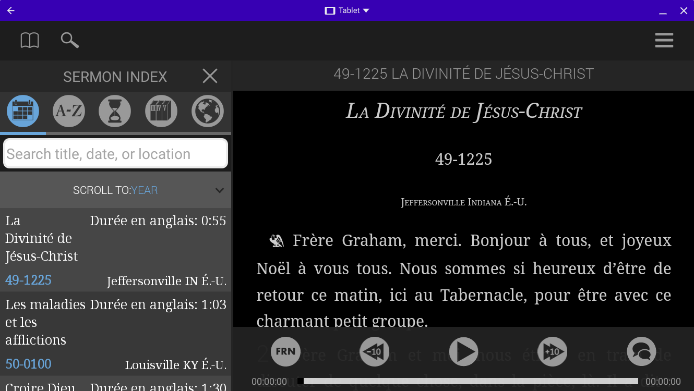This screenshot has width=694, height=391.
Task: Click the search title, date, location field
Action: [x=116, y=154]
